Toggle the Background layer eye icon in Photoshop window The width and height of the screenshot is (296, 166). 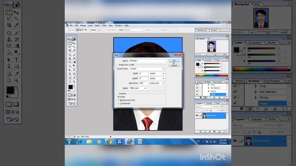click(197, 115)
